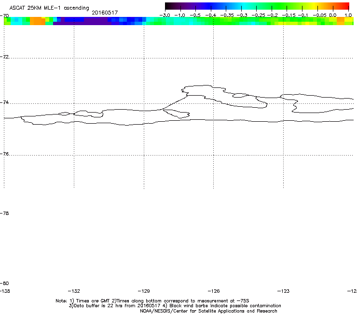
Task: Click the -0.2 label on the color scale
Action: pyautogui.click(x=272, y=15)
